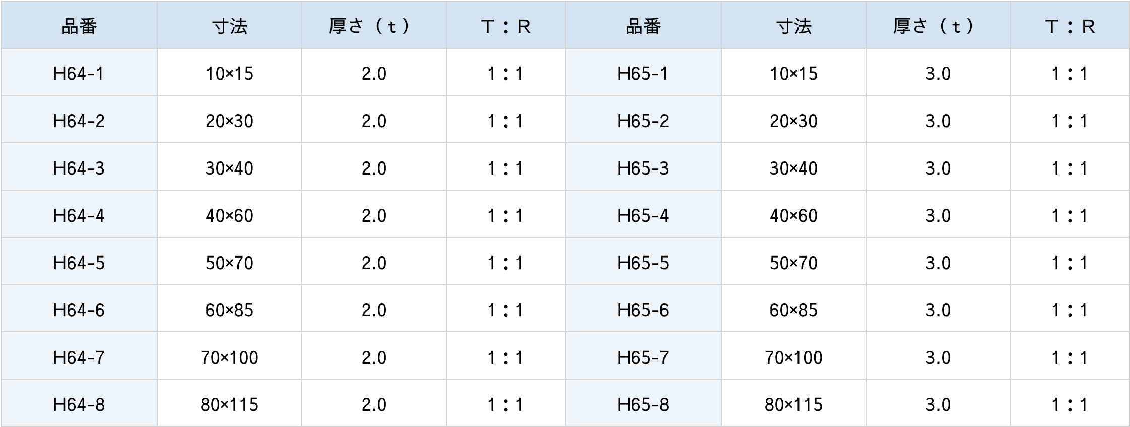Click the 60×85 size cell for H65-6
The image size is (1130, 427).
point(793,310)
